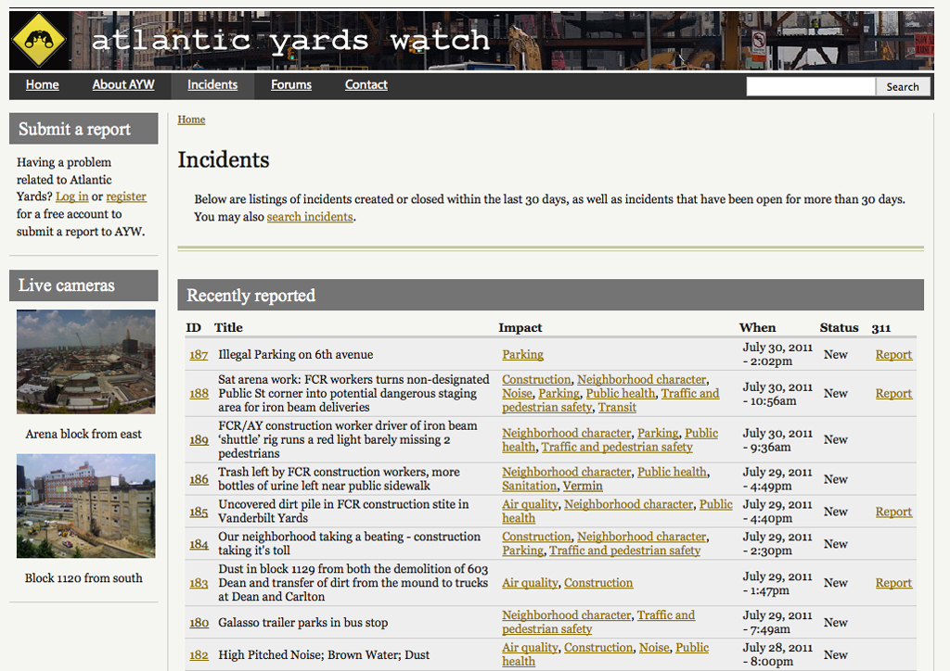Click the 'atlantic yards watch' banner title
Viewport: 950px width, 671px height.
coord(290,41)
